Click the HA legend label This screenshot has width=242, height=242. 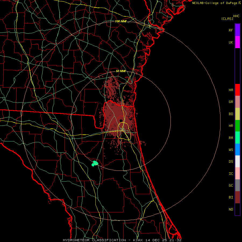pos(231,90)
